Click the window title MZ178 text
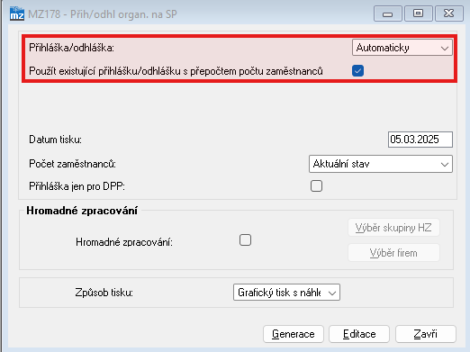Viewport: 470px width, 352px height. pyautogui.click(x=103, y=14)
